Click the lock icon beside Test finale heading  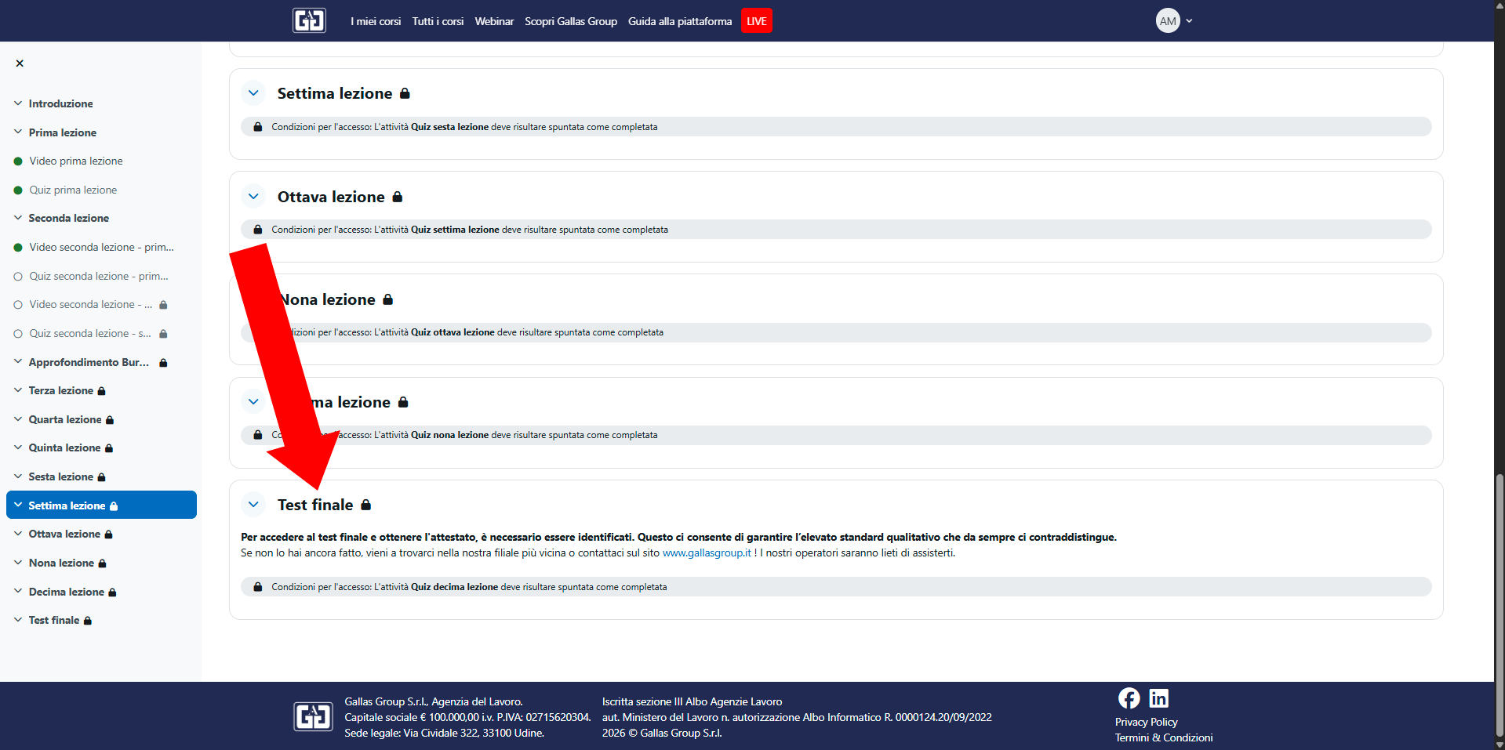[365, 505]
